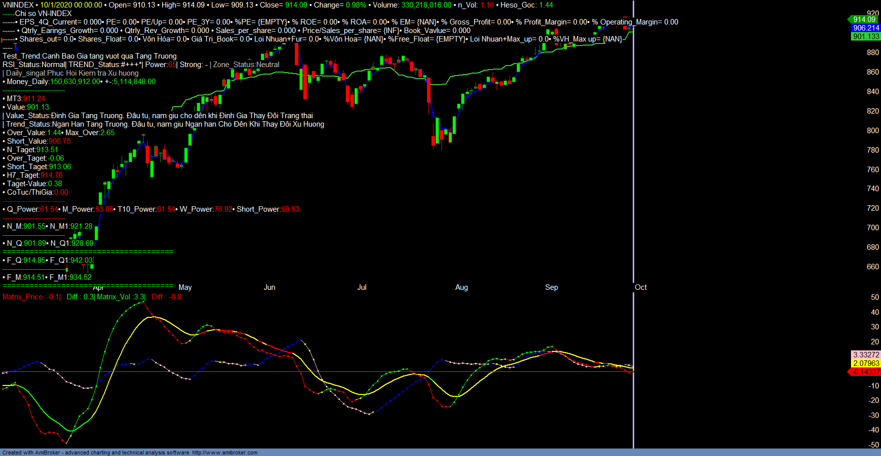Click the pink 3.33272 indicator value tag
This screenshot has width=881, height=456.
(x=866, y=355)
